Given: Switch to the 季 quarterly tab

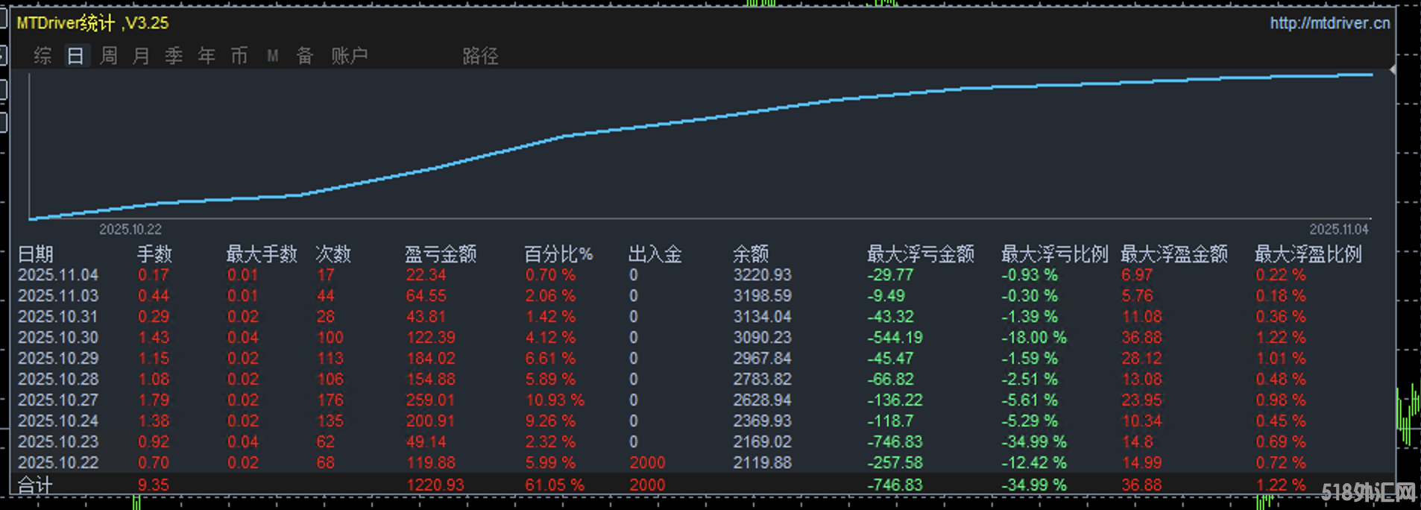Looking at the screenshot, I should (x=174, y=56).
